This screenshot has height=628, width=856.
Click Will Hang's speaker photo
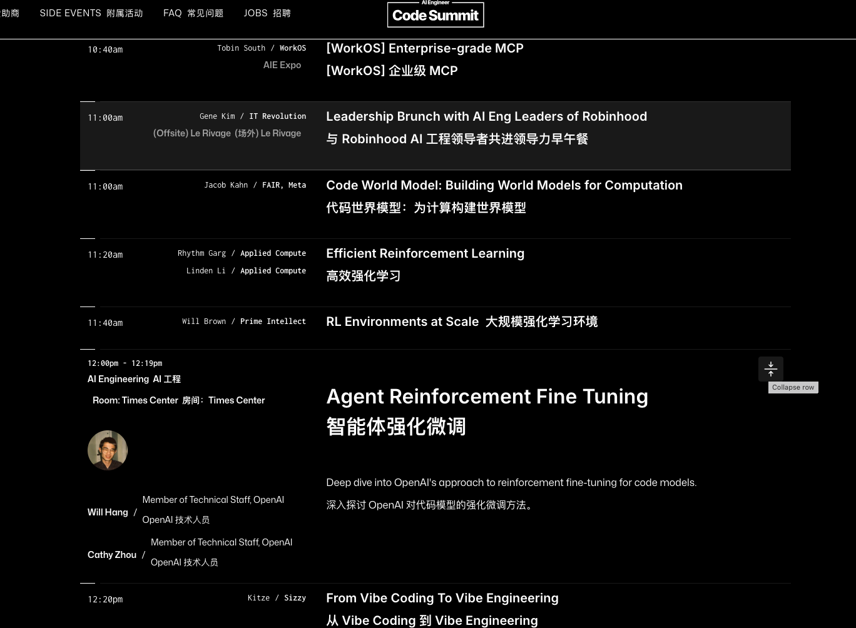108,450
